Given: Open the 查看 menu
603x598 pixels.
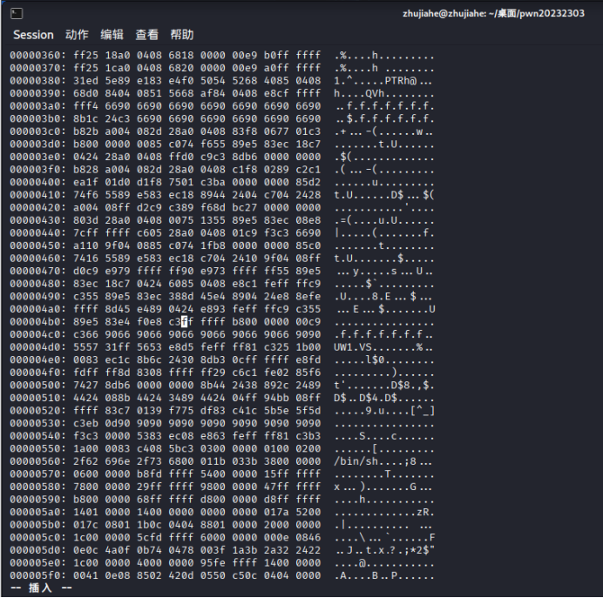Looking at the screenshot, I should point(147,35).
